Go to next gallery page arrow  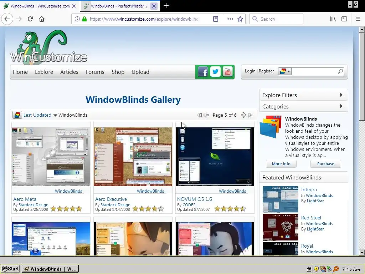[x=243, y=115]
